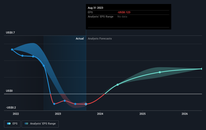Click the Actual section label
206x130 pixels.
(x=80, y=38)
